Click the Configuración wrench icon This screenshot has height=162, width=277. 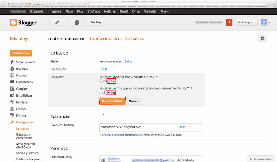pos(12,122)
